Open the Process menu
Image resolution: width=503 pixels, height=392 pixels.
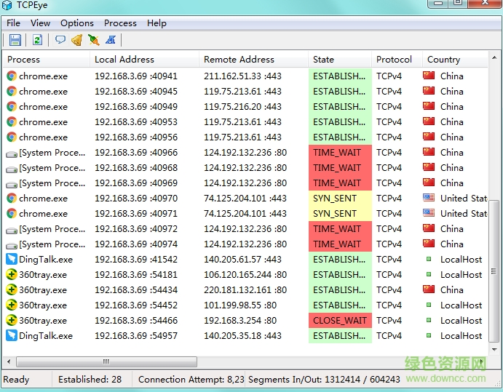pyautogui.click(x=120, y=23)
